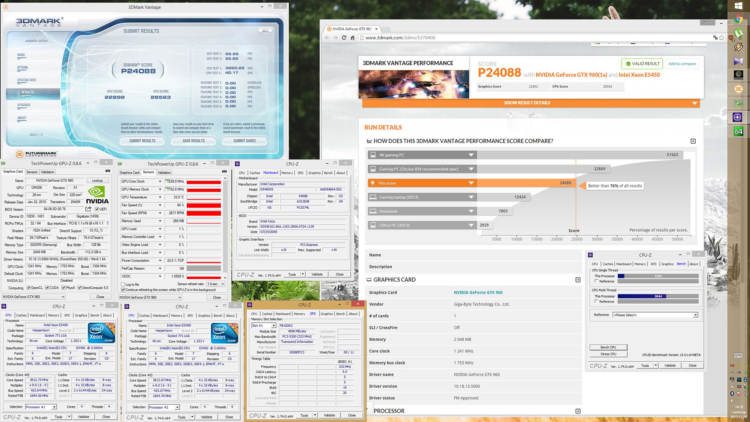
Task: Open NVIDIA GeForce GTX 960 link under Graphics Card
Action: [478, 292]
